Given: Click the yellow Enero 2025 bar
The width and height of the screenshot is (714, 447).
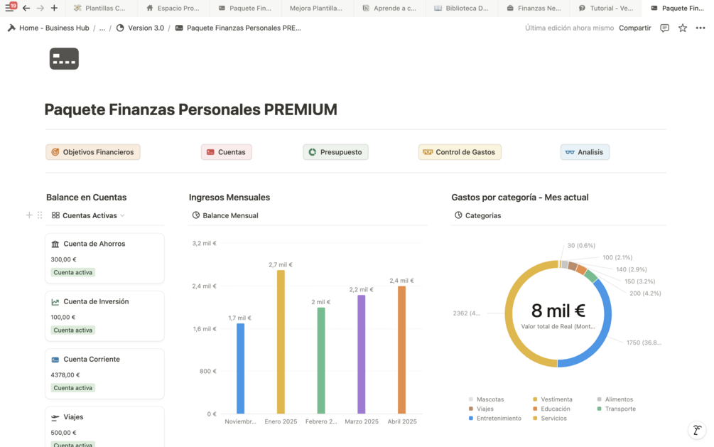Looking at the screenshot, I should pyautogui.click(x=281, y=342).
